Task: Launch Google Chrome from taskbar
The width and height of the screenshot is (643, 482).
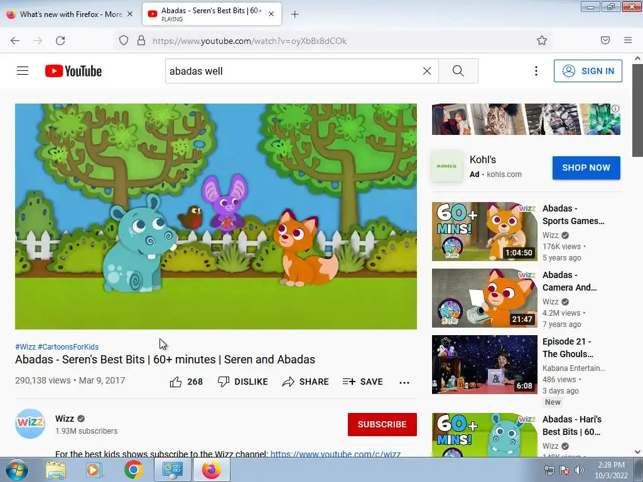Action: (134, 469)
